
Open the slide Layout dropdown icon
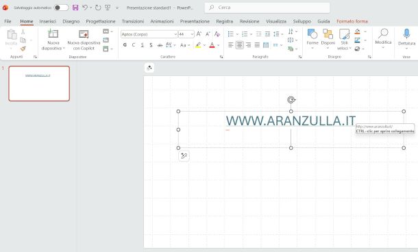[108, 32]
